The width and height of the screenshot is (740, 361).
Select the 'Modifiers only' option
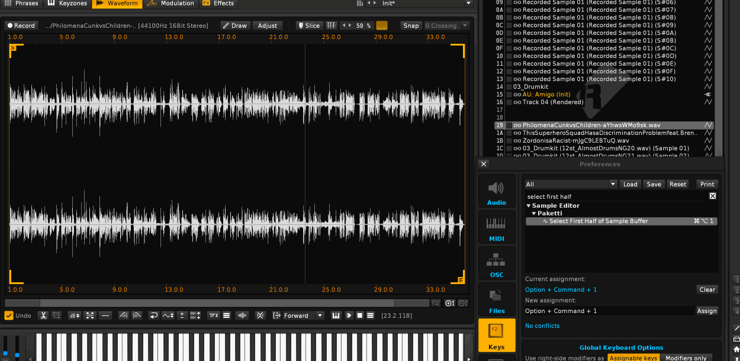686,358
